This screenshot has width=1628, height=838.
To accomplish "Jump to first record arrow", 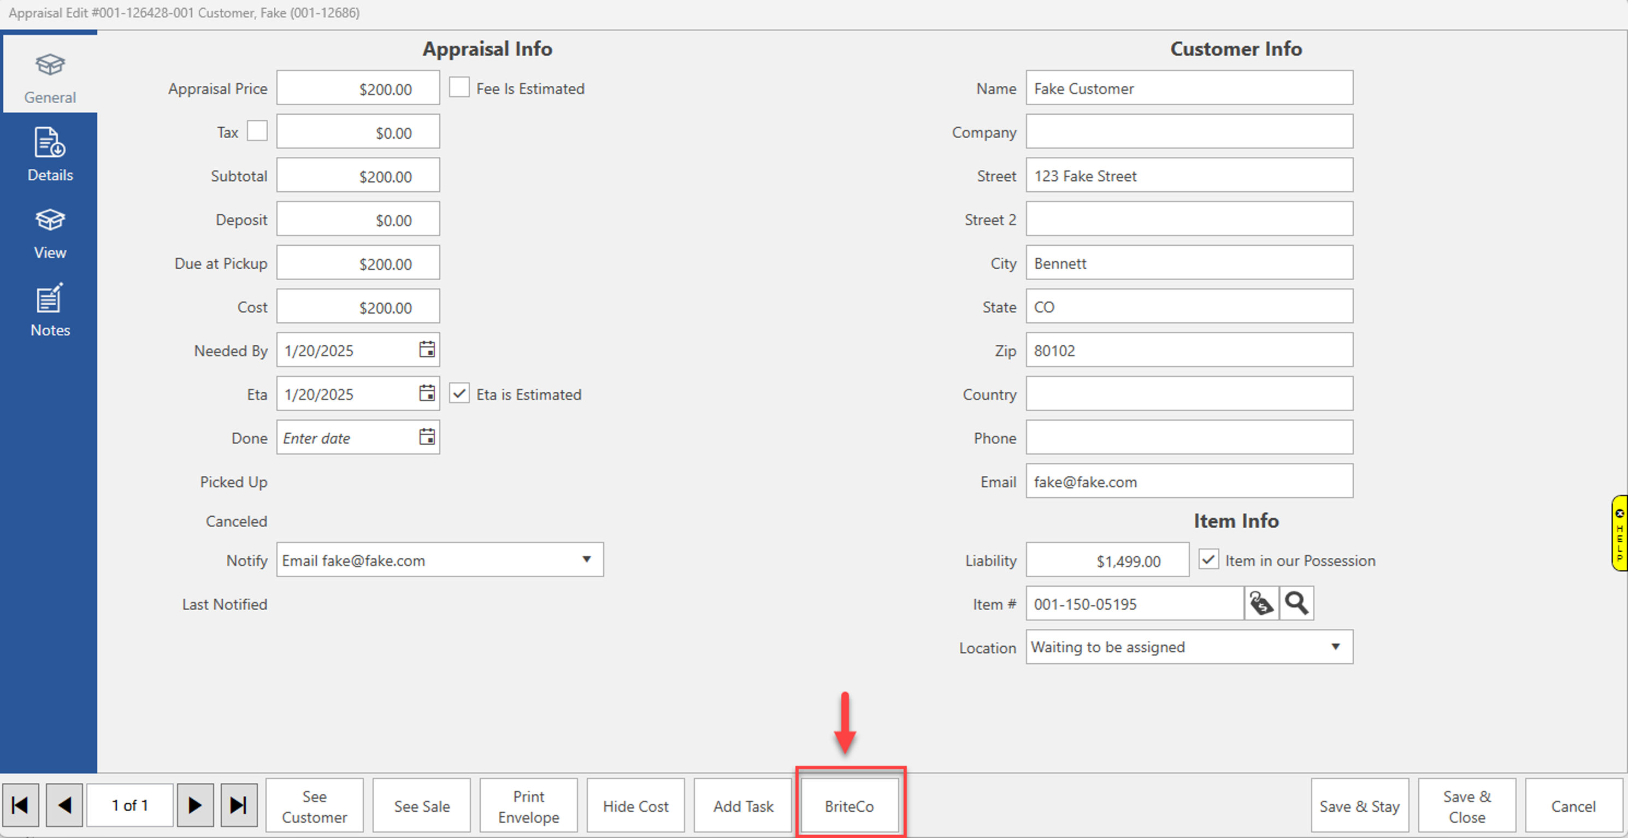I will click(21, 805).
